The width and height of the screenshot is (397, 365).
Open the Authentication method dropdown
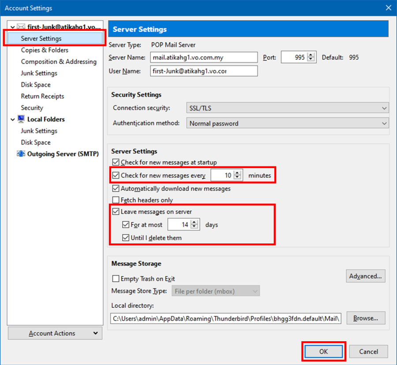pos(287,124)
